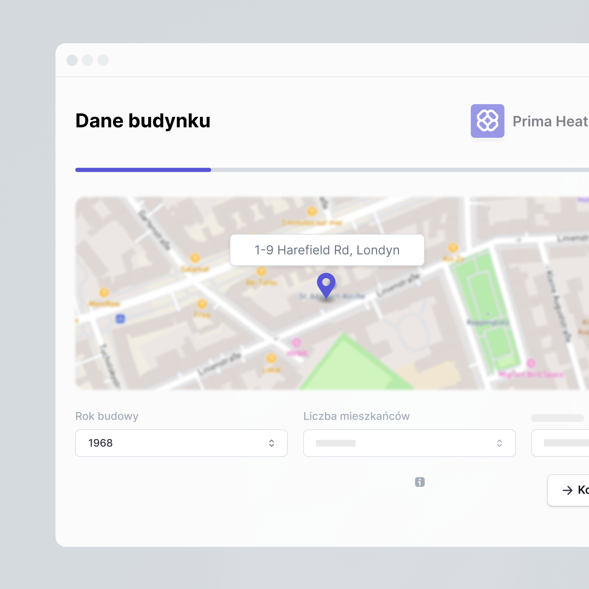
Task: Click the Prima Heat logo icon
Action: (x=487, y=121)
